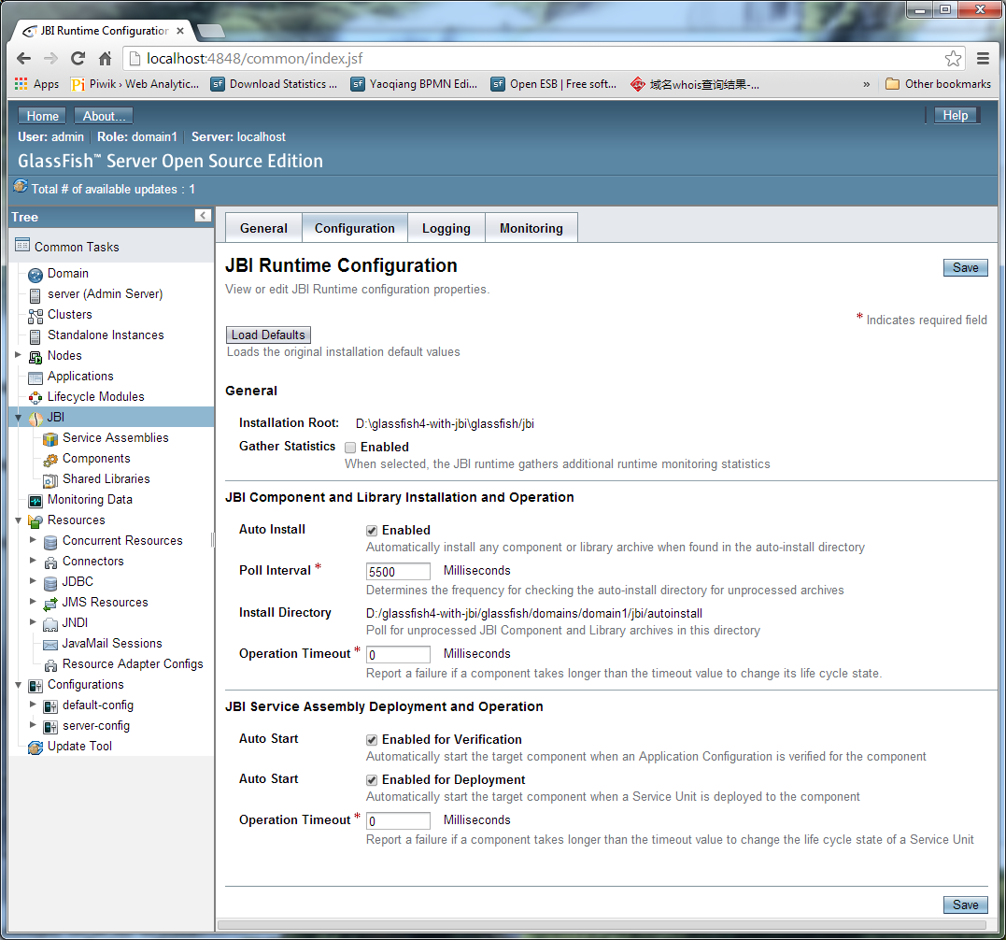
Task: Click the JDBC database icon
Action: pos(50,583)
